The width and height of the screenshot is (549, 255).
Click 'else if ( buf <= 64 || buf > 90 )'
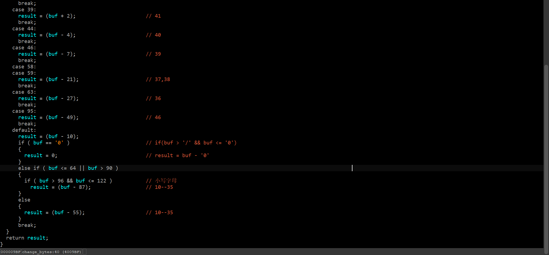68,168
